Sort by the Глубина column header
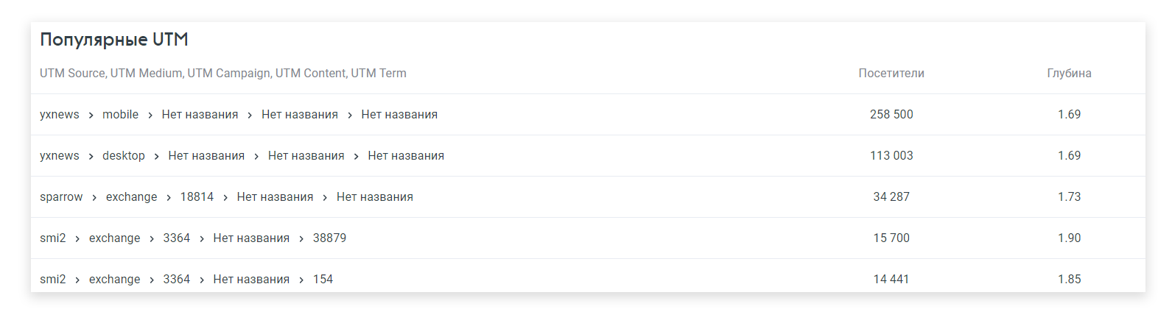The height and width of the screenshot is (323, 1172). pyautogui.click(x=1069, y=74)
